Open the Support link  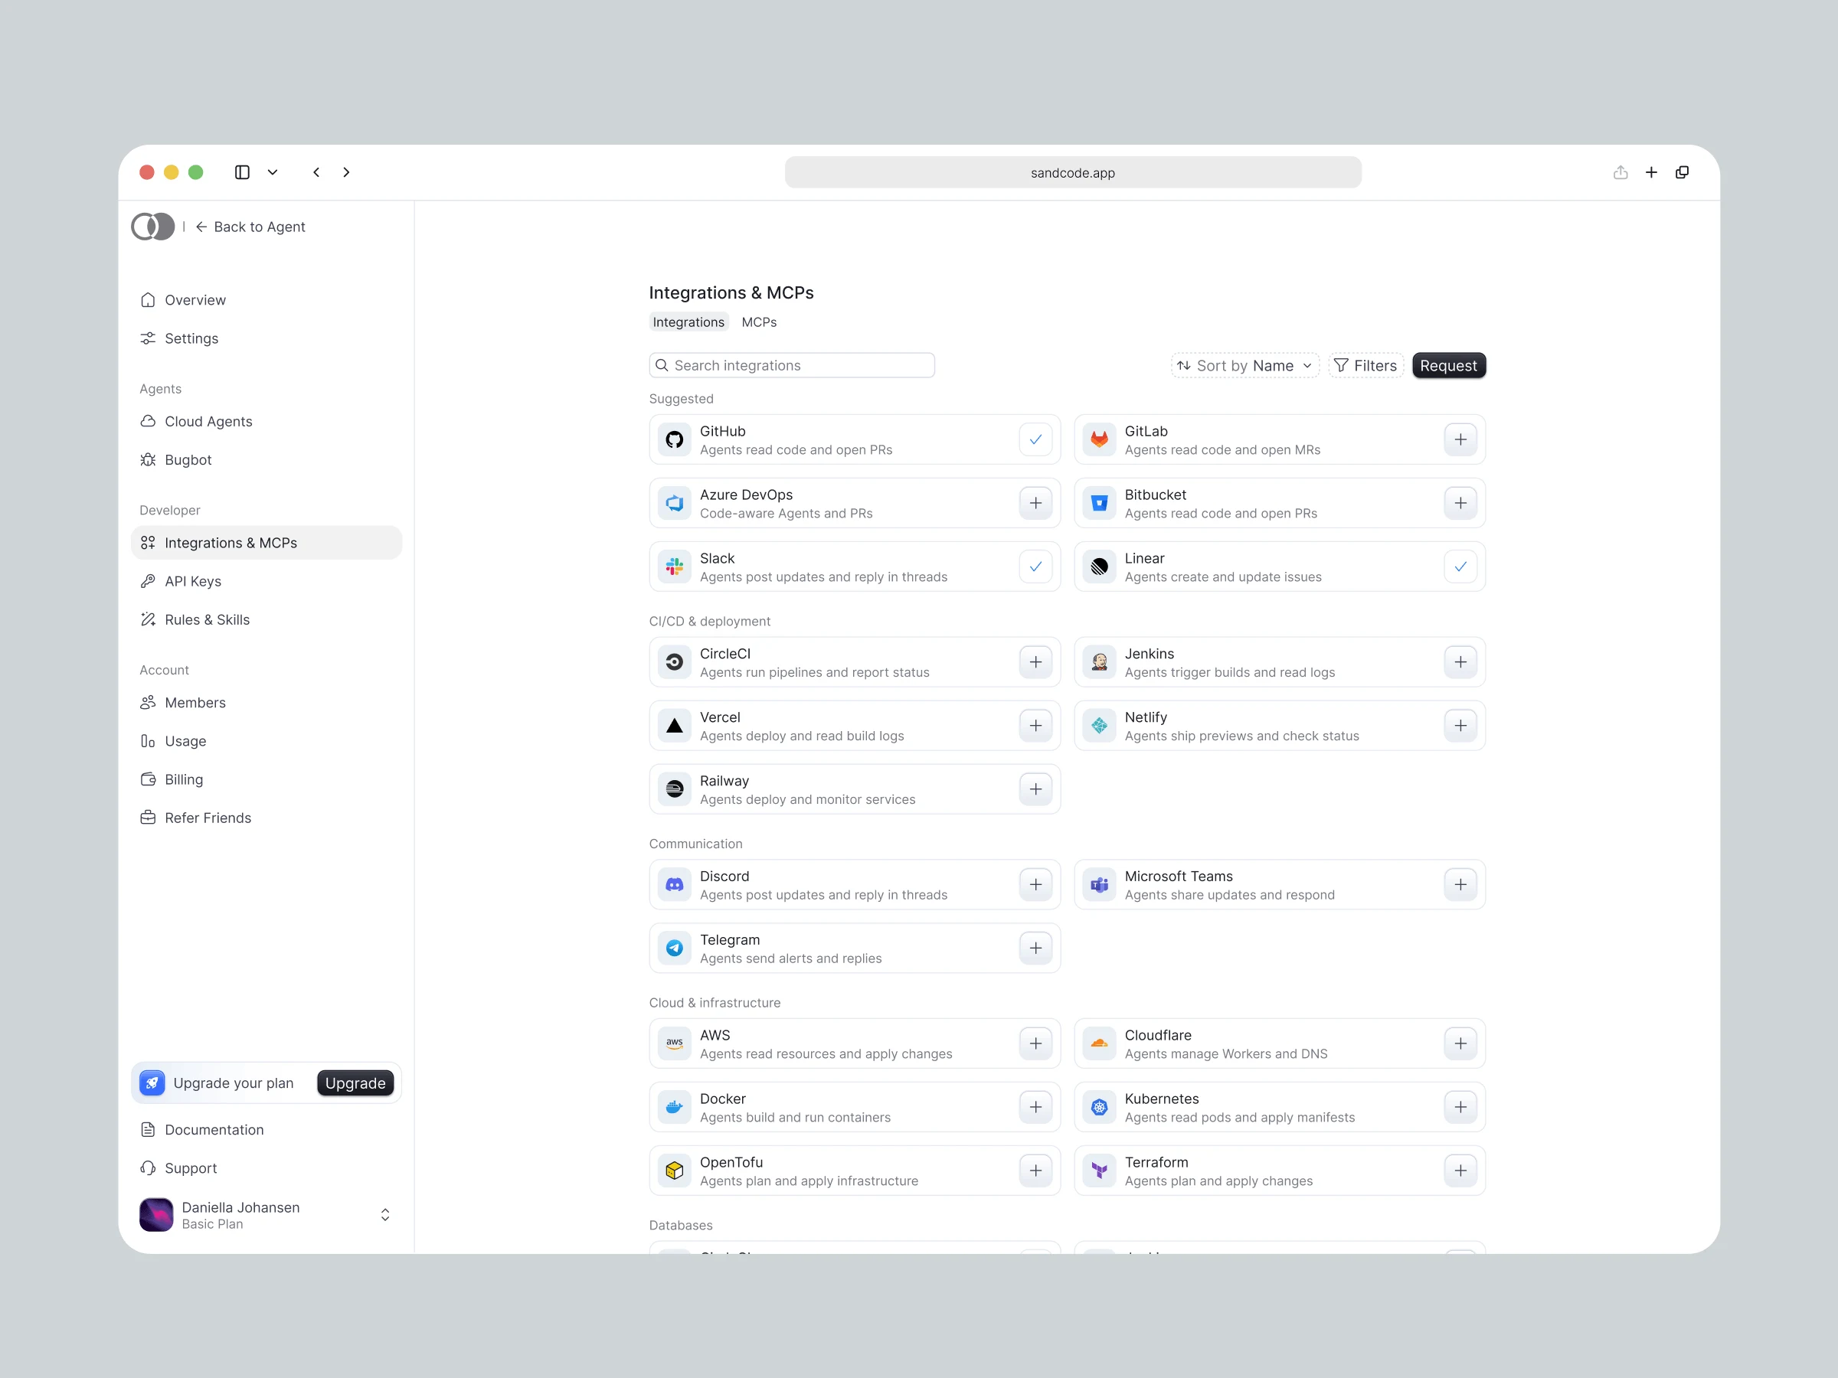pos(266,1167)
